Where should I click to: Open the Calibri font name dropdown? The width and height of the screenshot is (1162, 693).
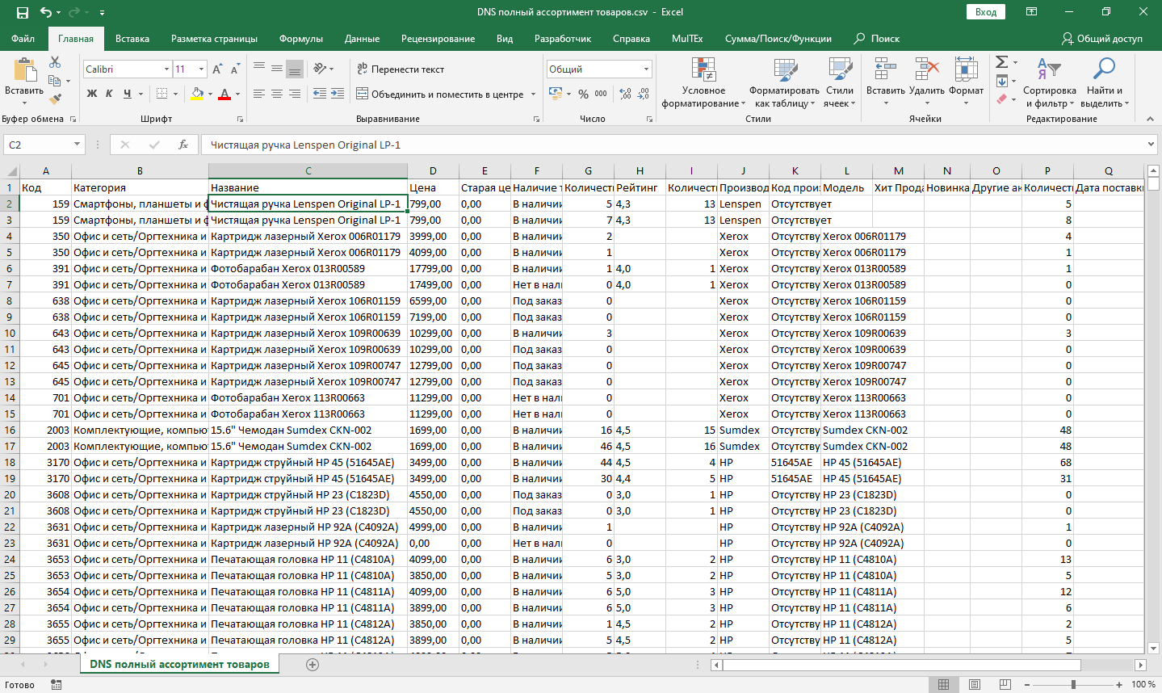point(167,69)
